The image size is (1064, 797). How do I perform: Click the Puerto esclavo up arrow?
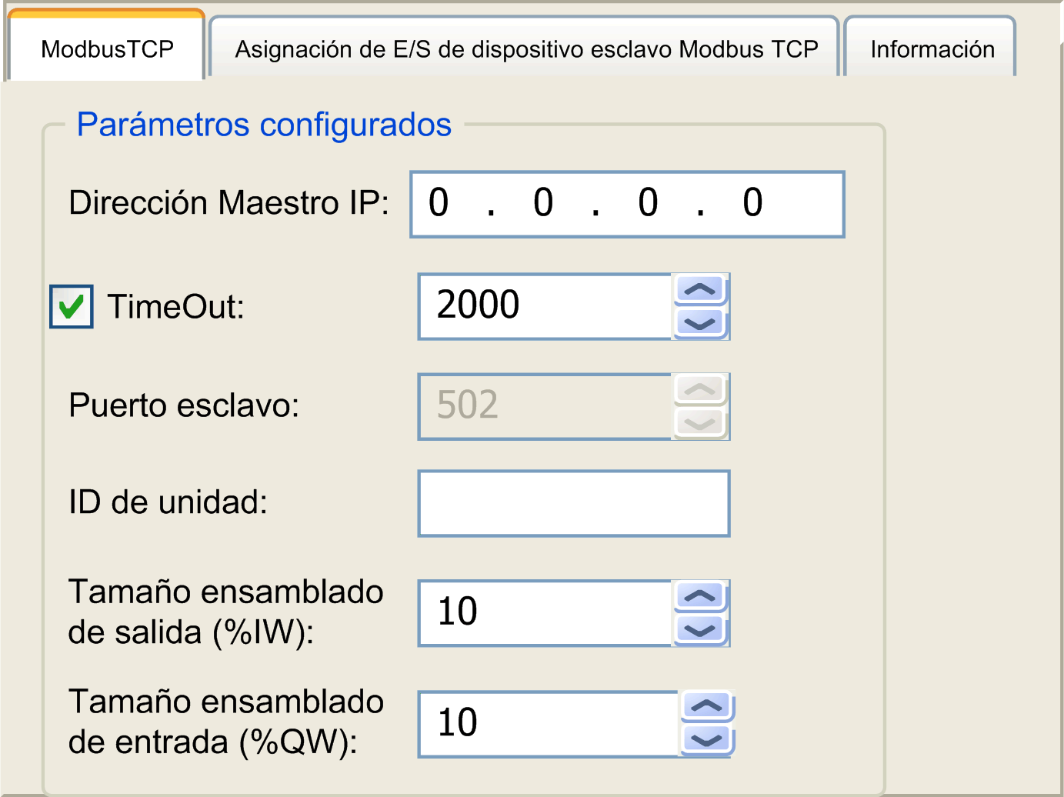point(700,390)
